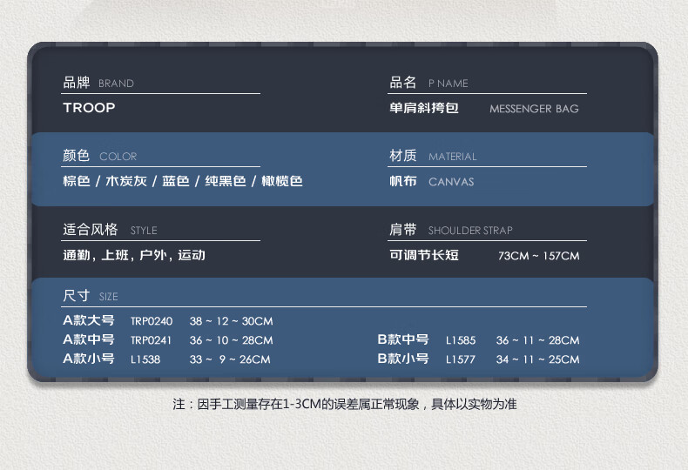Click the 36 ~ 11 ~ 28CM dimensions
The height and width of the screenshot is (470, 688).
(x=537, y=340)
